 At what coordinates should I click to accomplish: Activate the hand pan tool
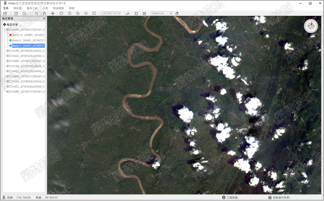[45, 13]
